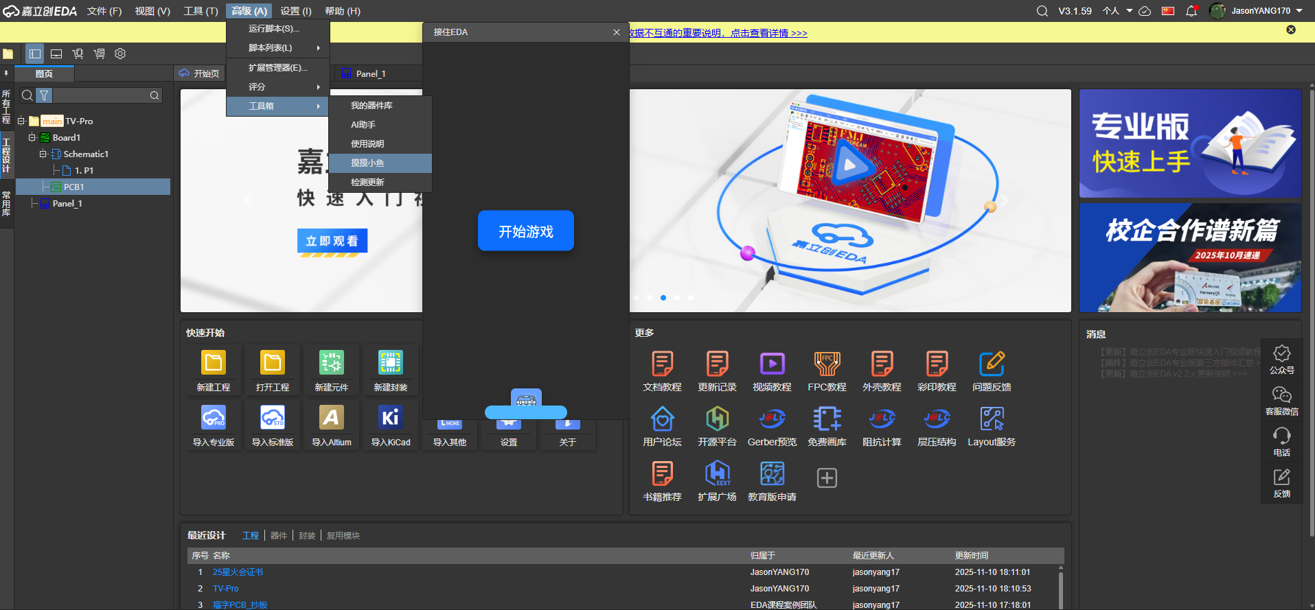The image size is (1315, 610).
Task: Open the 福字PCB_抄板 recent project link
Action: pyautogui.click(x=240, y=605)
